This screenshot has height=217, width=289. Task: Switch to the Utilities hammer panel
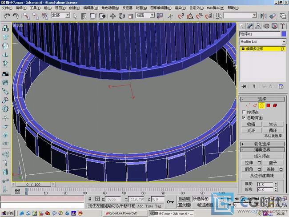pos(282,26)
